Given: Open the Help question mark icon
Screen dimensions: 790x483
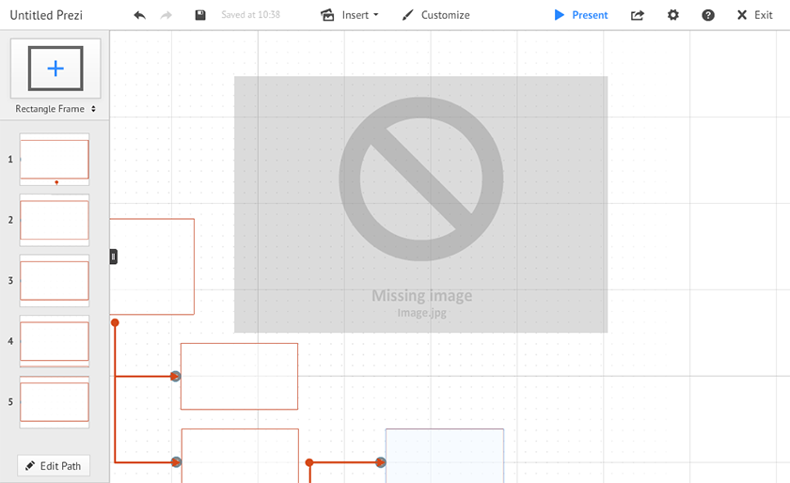Looking at the screenshot, I should pyautogui.click(x=708, y=15).
